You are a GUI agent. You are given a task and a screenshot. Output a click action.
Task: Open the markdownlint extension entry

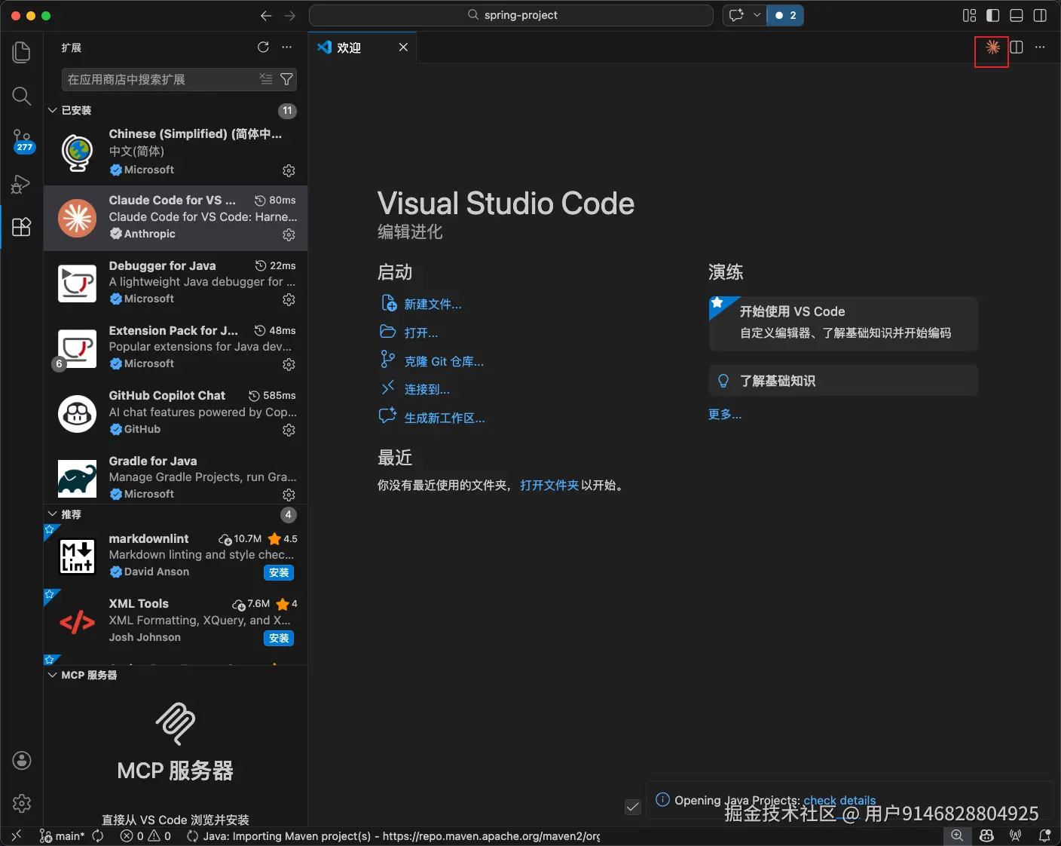click(176, 556)
